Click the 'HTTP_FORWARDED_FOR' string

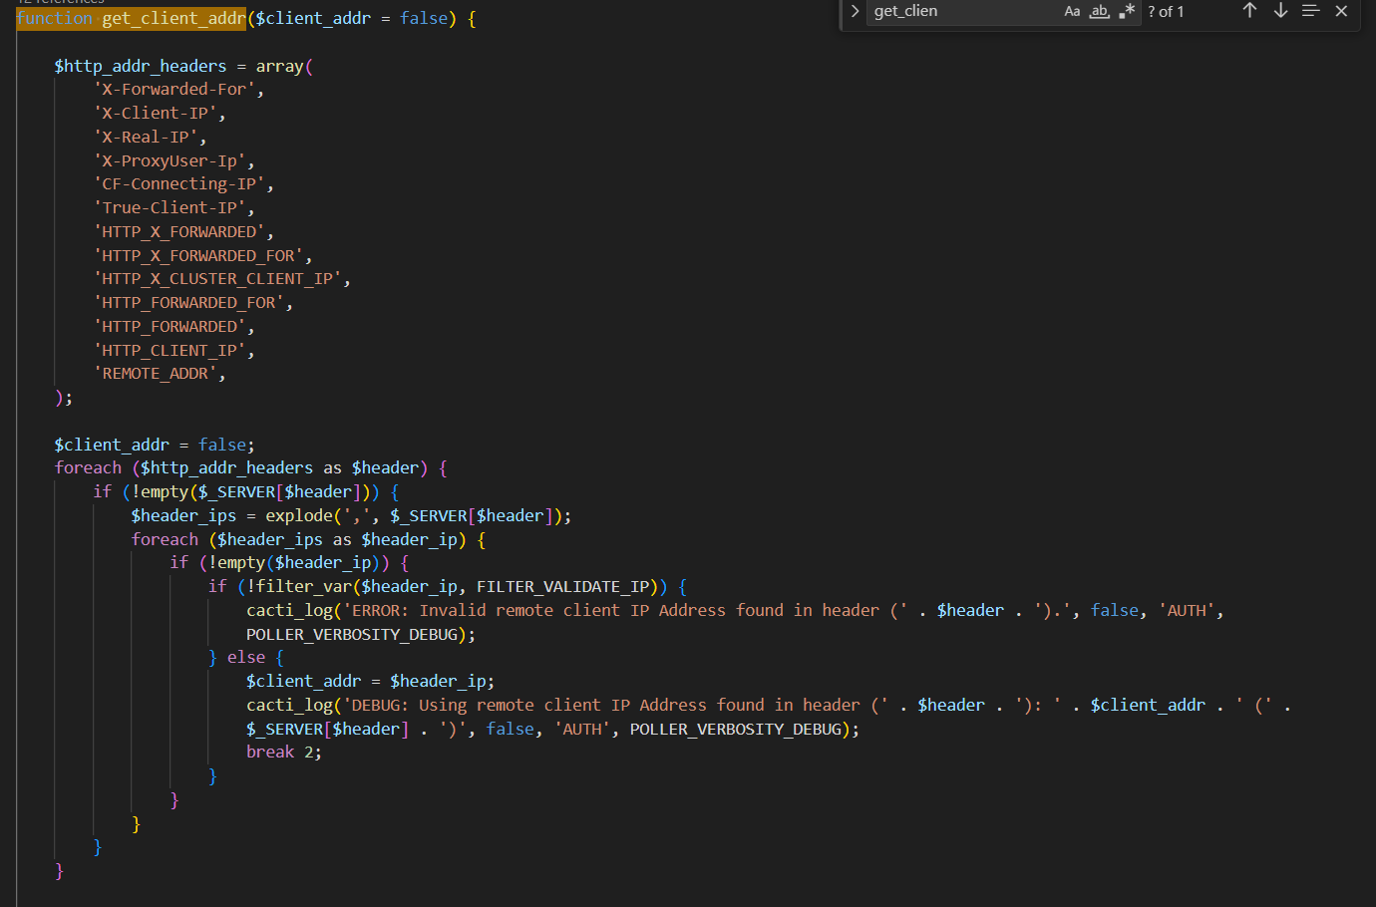(x=188, y=303)
